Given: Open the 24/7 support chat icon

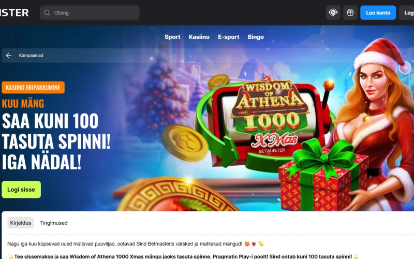Looking at the screenshot, I should coord(333,12).
